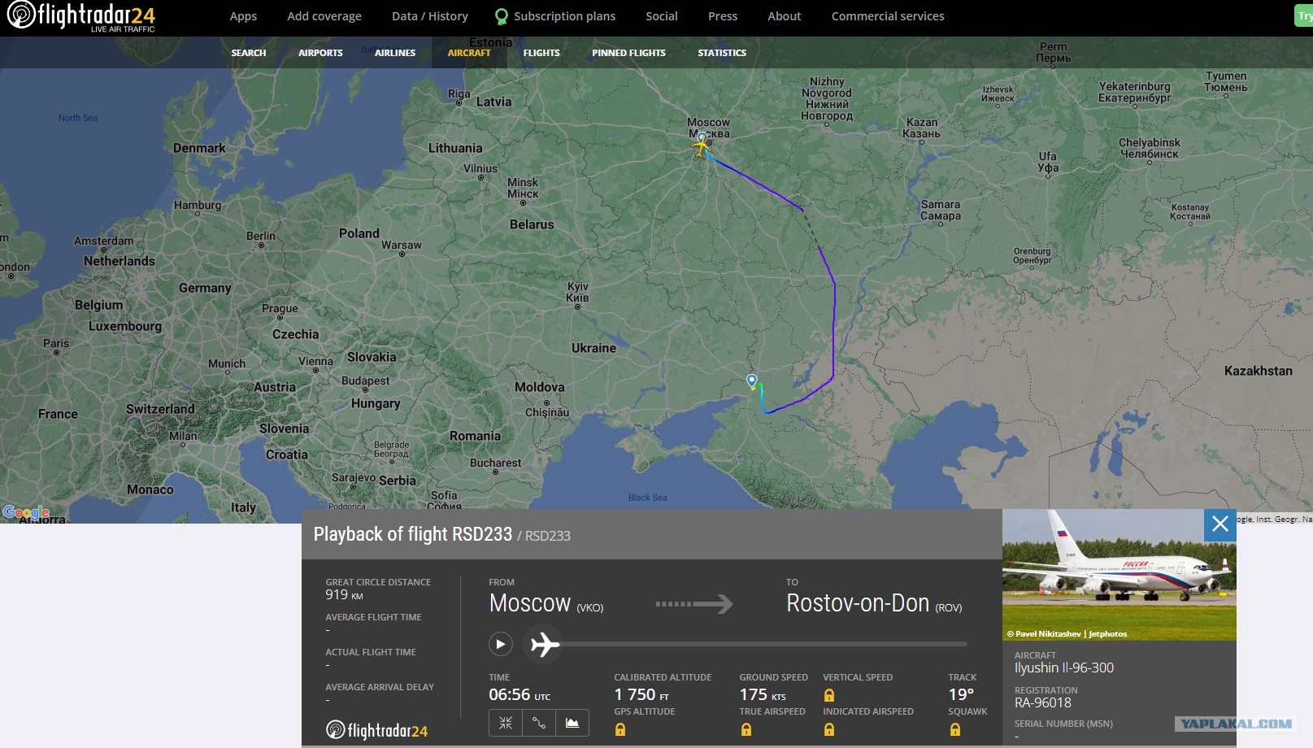The width and height of the screenshot is (1313, 748).
Task: Click the destination name Rostov-on-Don (ROV)
Action: point(874,603)
